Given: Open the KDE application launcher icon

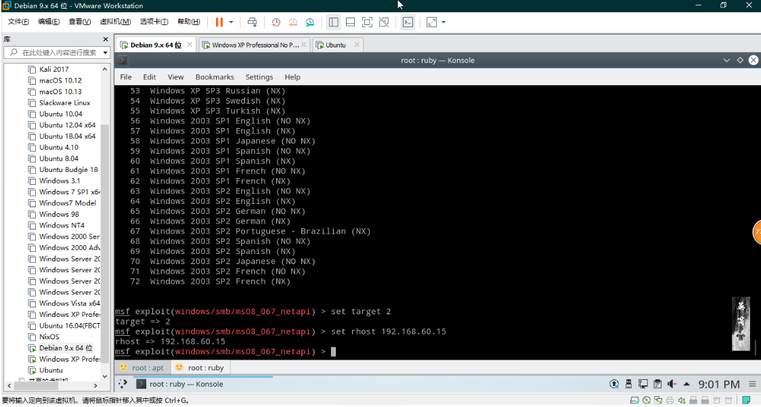Looking at the screenshot, I should point(123,384).
